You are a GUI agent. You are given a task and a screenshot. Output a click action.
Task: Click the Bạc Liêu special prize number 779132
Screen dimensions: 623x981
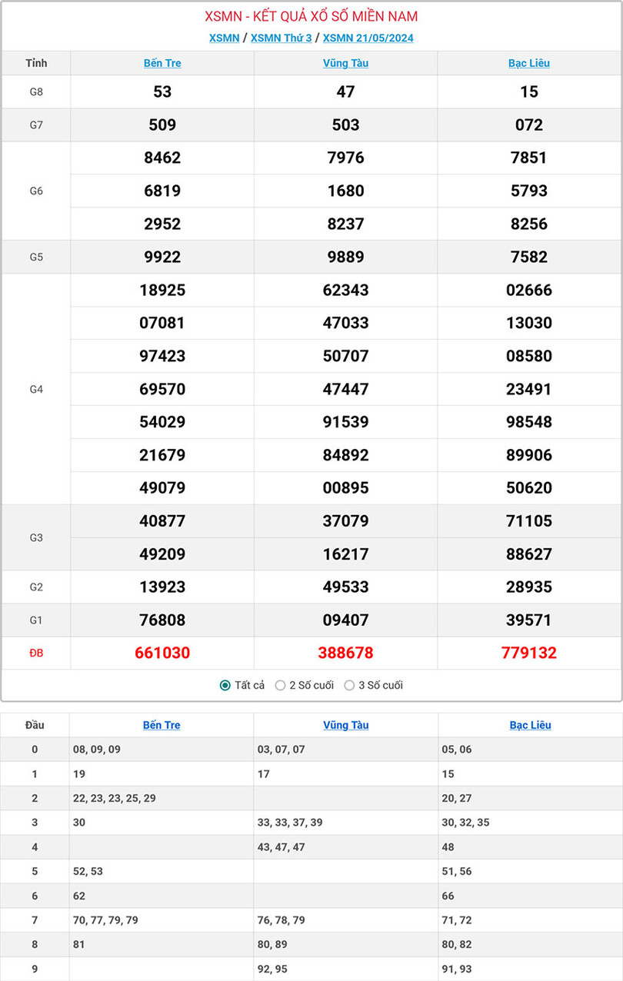529,653
